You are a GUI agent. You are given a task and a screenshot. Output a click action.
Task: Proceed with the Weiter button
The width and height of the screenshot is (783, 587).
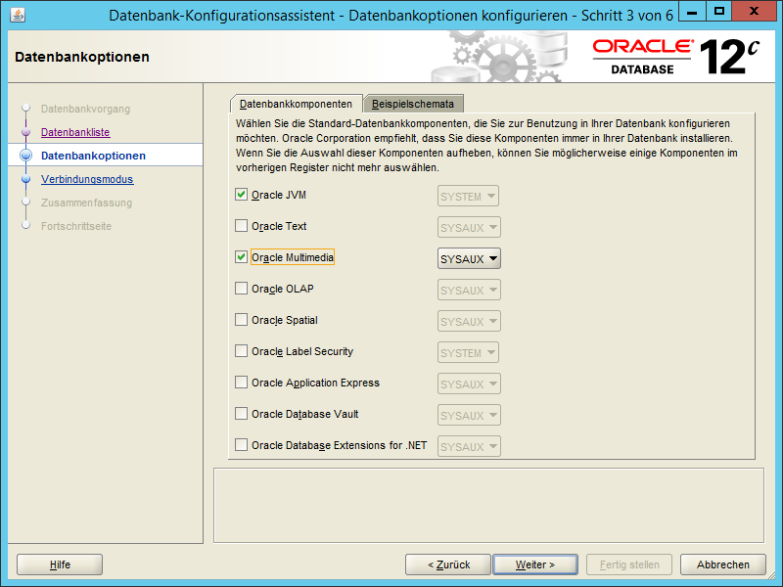coord(535,564)
